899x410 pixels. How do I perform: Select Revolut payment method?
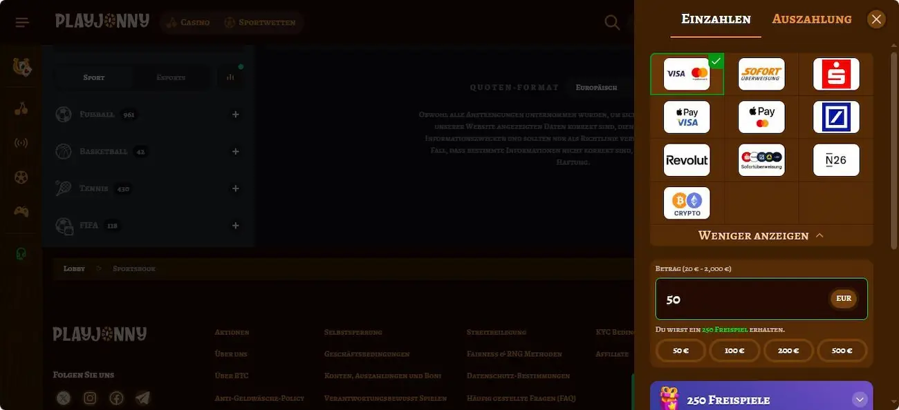point(687,160)
